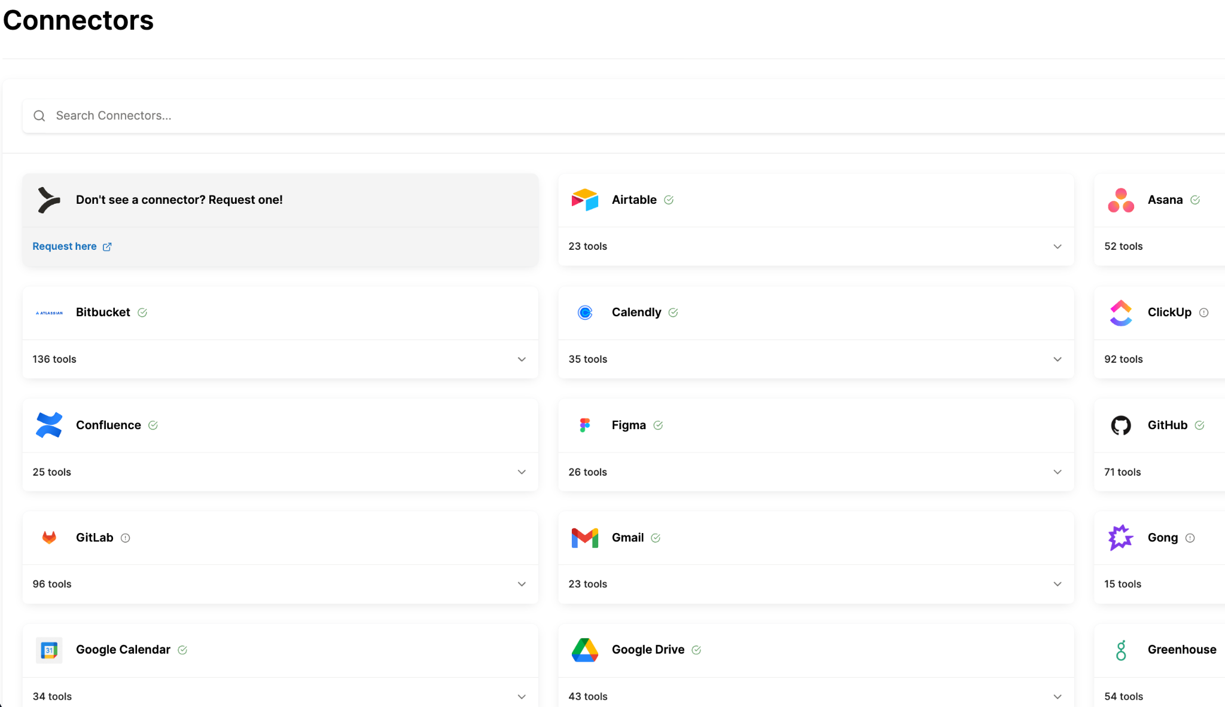
Task: Expand the Calendly 35 tools list
Action: click(1058, 359)
